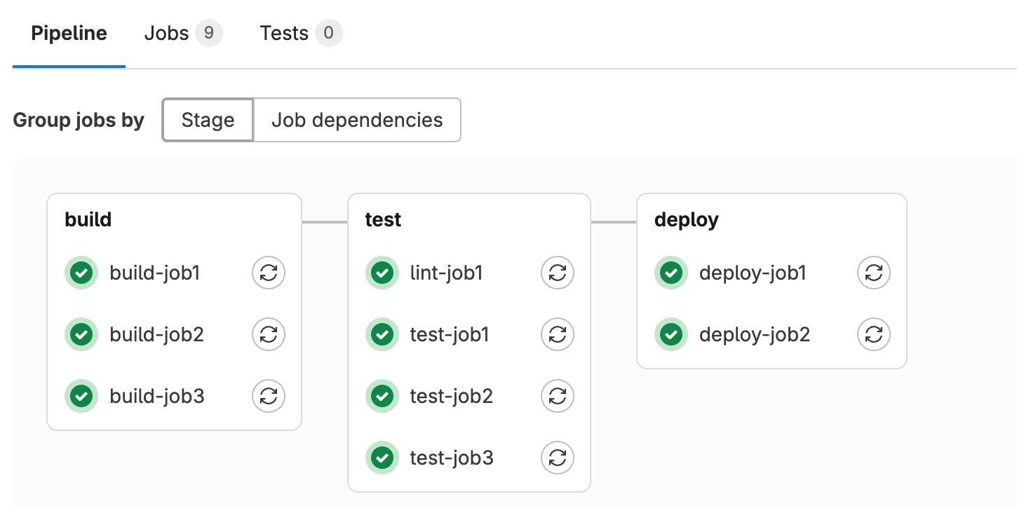Image resolution: width=1017 pixels, height=506 pixels.
Task: Click the passed status icon for deploy-job2
Action: pos(671,334)
